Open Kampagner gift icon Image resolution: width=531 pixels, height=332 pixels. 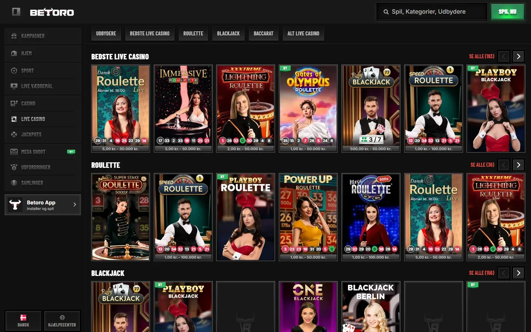coord(14,36)
